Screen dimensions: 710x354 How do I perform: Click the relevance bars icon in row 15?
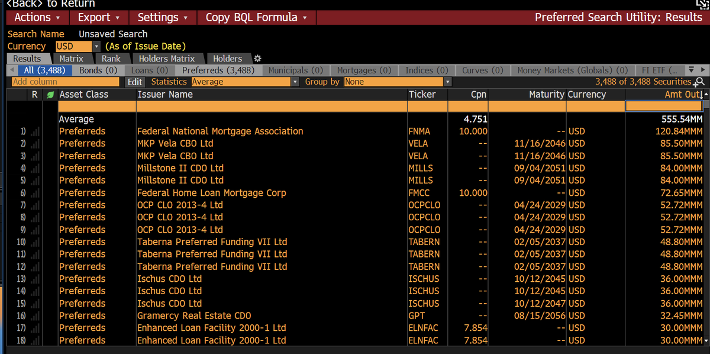point(34,304)
